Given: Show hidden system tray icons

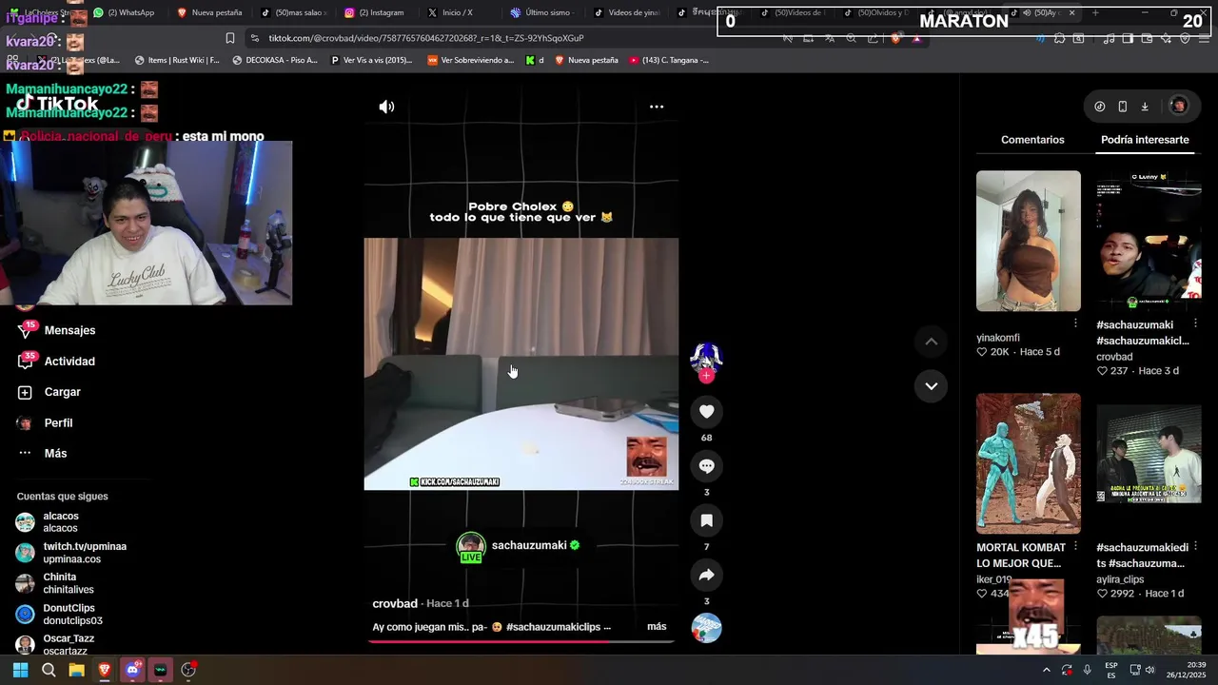Looking at the screenshot, I should point(1046,670).
